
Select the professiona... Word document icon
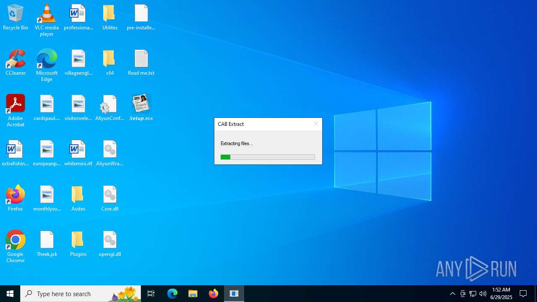point(78,17)
